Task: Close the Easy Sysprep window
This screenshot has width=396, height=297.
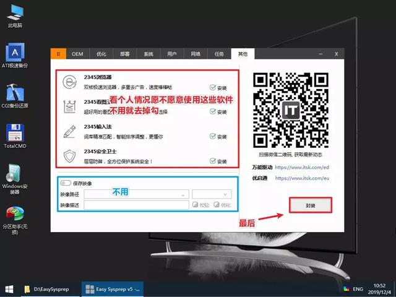Action: point(337,54)
